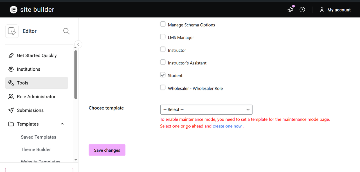Check the Instructor's Assistant checkbox
Image resolution: width=360 pixels, height=172 pixels.
point(163,62)
